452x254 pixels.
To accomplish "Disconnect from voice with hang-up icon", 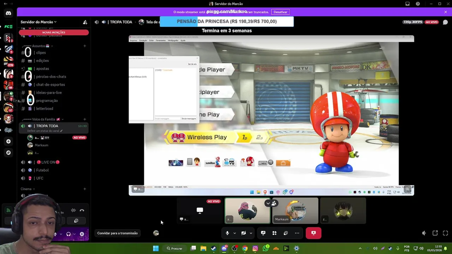I will point(82,210).
